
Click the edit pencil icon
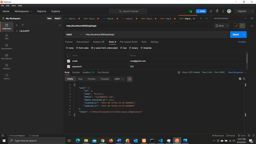(x=237, y=26)
